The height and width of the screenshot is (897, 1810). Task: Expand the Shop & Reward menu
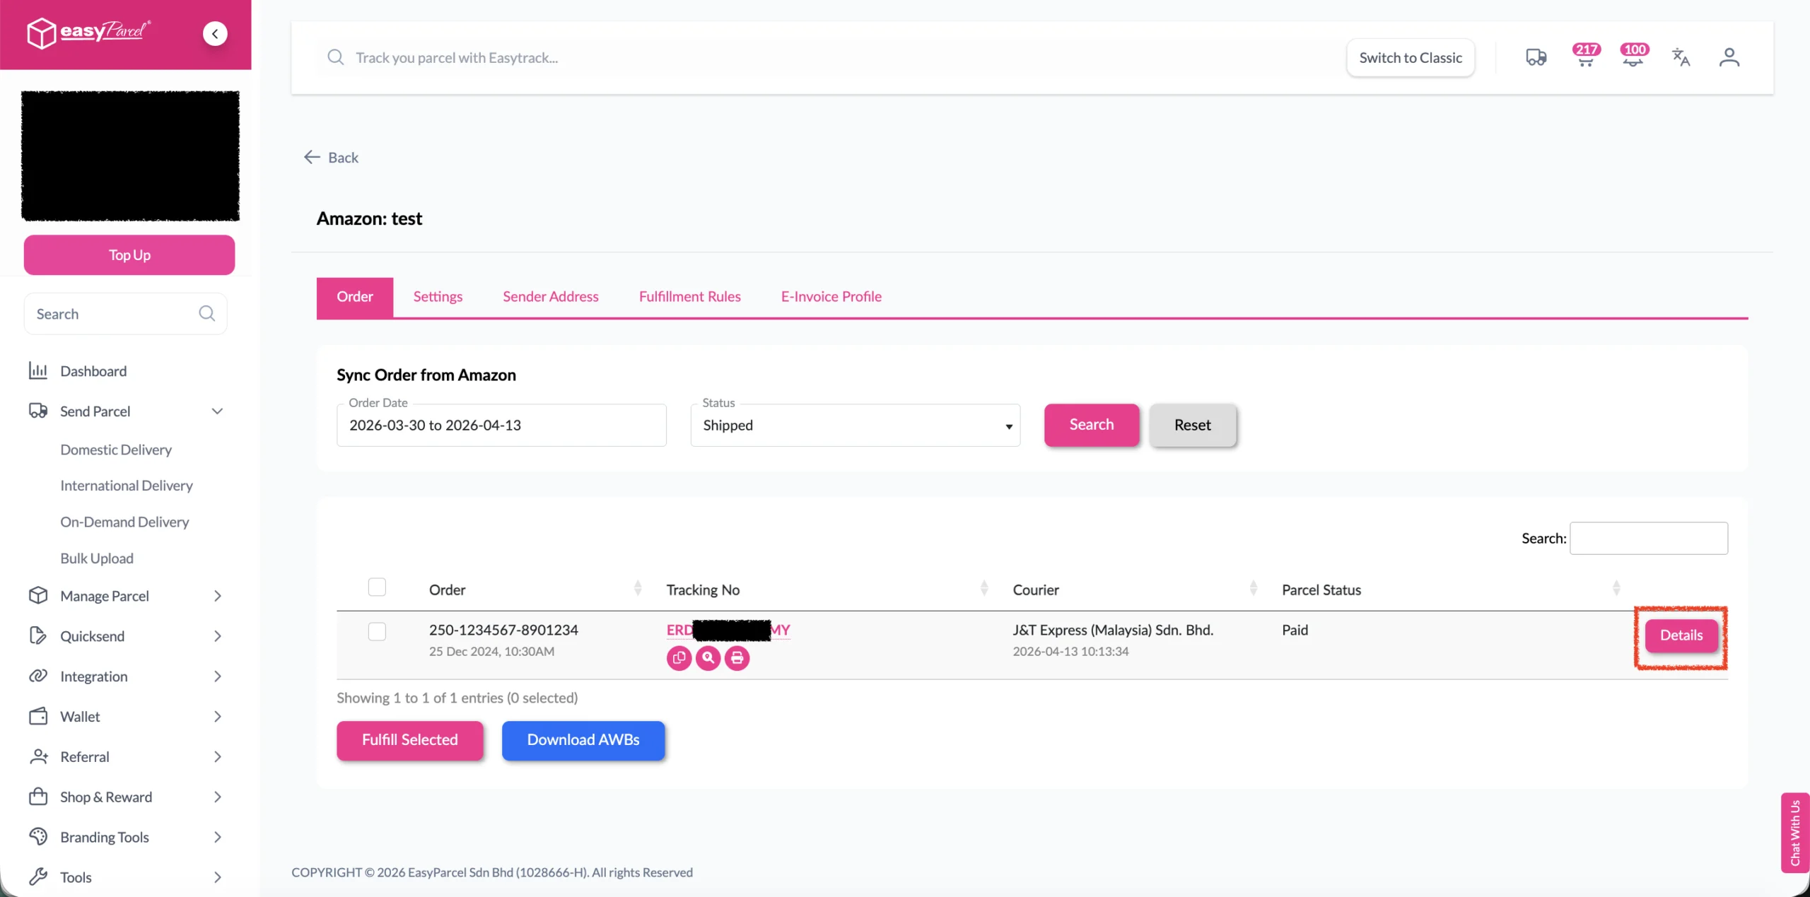pyautogui.click(x=217, y=797)
